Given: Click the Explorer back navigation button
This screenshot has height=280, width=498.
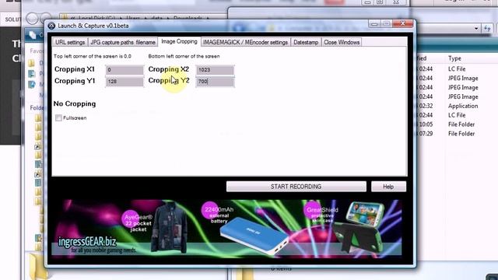Looking at the screenshot, I should point(32,19).
